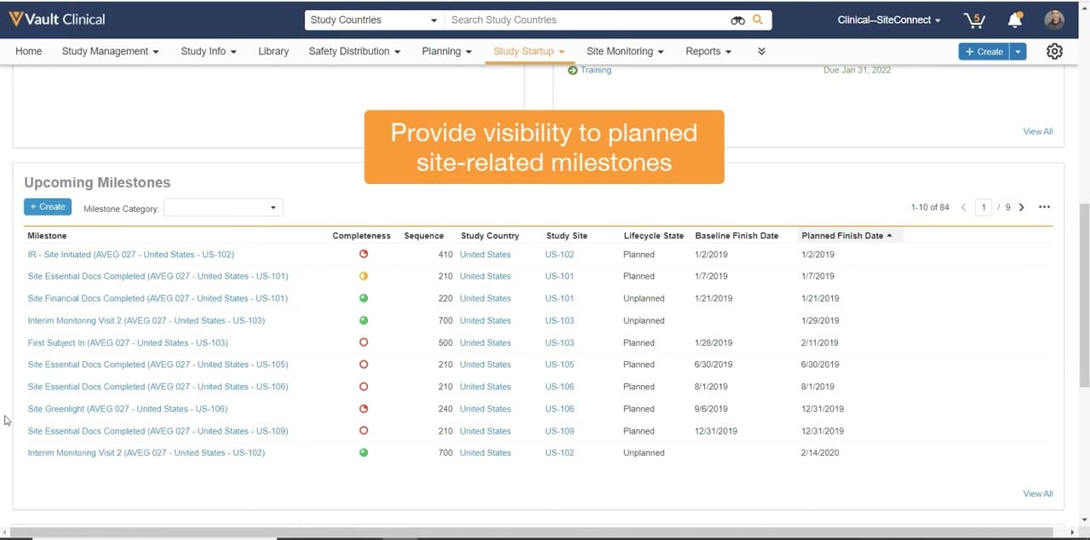Click the 2/14/2020 planned finish date
Viewport: 1090px width, 540px height.
tap(820, 453)
